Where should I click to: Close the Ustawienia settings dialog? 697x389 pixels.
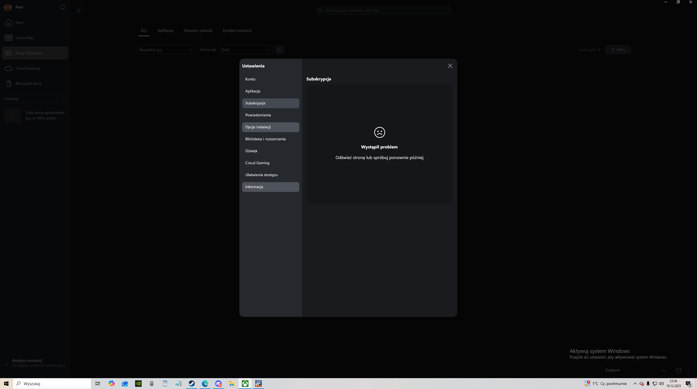click(x=450, y=66)
